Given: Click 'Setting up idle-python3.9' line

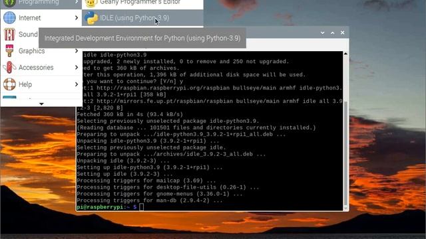Looking at the screenshot, I should pyautogui.click(x=149, y=167).
